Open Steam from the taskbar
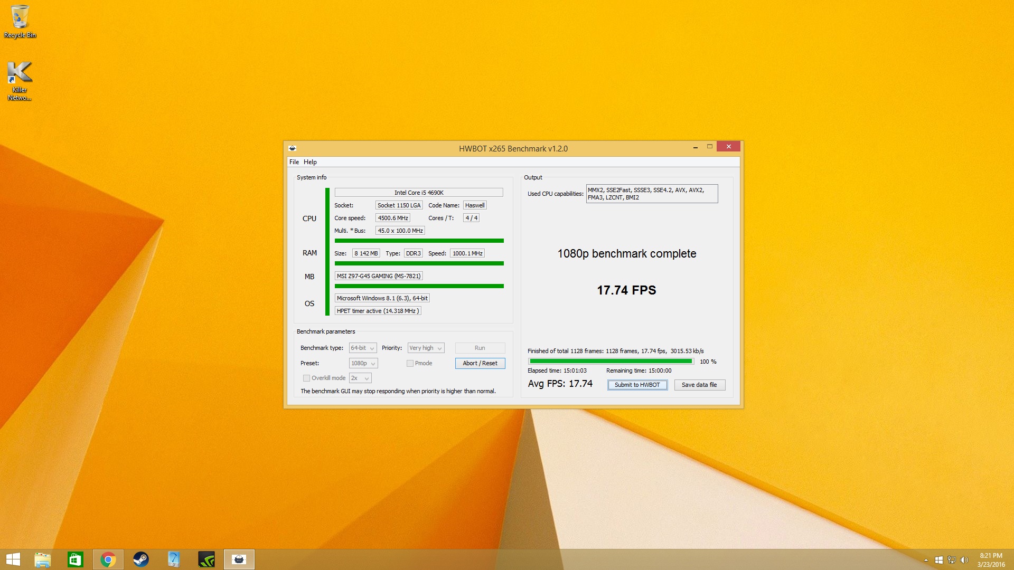The width and height of the screenshot is (1014, 570). (x=141, y=559)
